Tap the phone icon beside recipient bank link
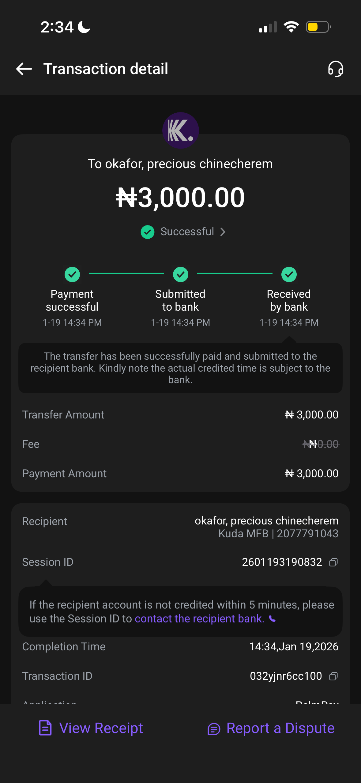The height and width of the screenshot is (783, 361). click(x=272, y=619)
